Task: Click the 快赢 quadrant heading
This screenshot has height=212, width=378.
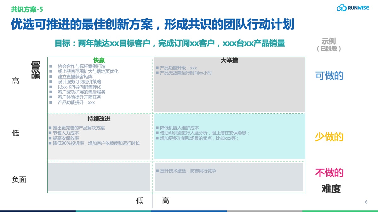Action: tap(99, 60)
